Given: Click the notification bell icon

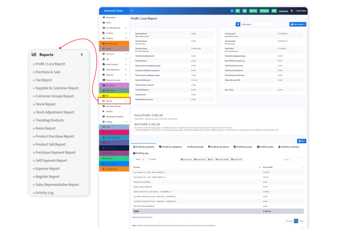Looking at the screenshot, I should (x=292, y=11).
